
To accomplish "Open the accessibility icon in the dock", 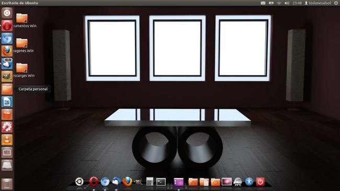I will click(249, 182).
